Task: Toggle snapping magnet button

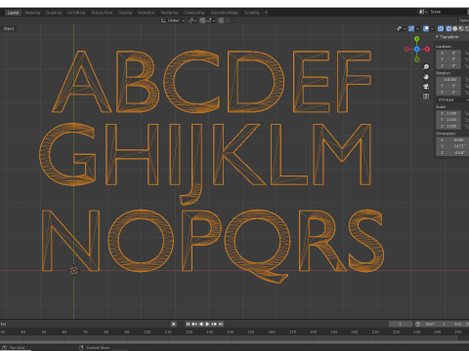Action: [x=202, y=20]
